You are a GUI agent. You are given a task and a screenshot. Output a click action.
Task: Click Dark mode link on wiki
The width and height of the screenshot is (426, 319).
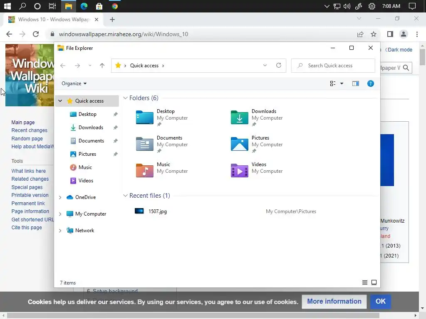pyautogui.click(x=400, y=50)
